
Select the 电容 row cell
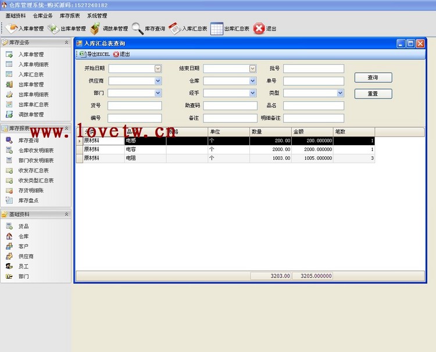(x=145, y=149)
